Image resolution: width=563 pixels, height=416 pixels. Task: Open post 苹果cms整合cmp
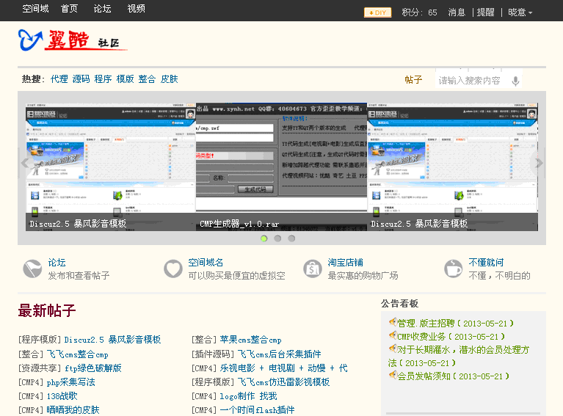pyautogui.click(x=250, y=340)
